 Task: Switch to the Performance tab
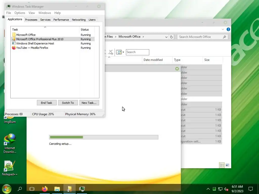pyautogui.click(x=61, y=20)
